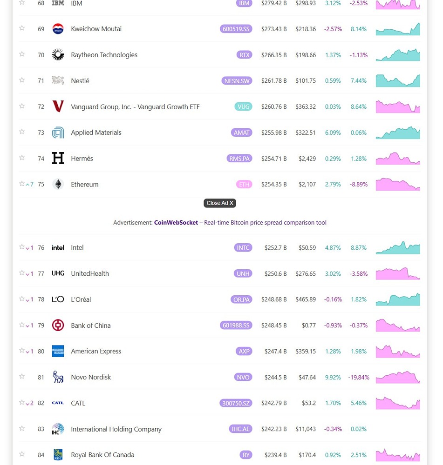Click the Ethereum coin logo icon

tap(58, 185)
